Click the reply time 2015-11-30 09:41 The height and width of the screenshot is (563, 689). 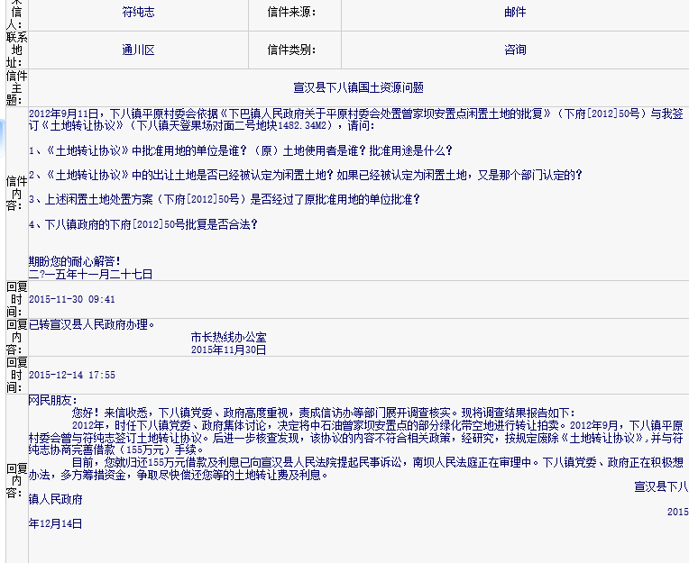pos(72,299)
